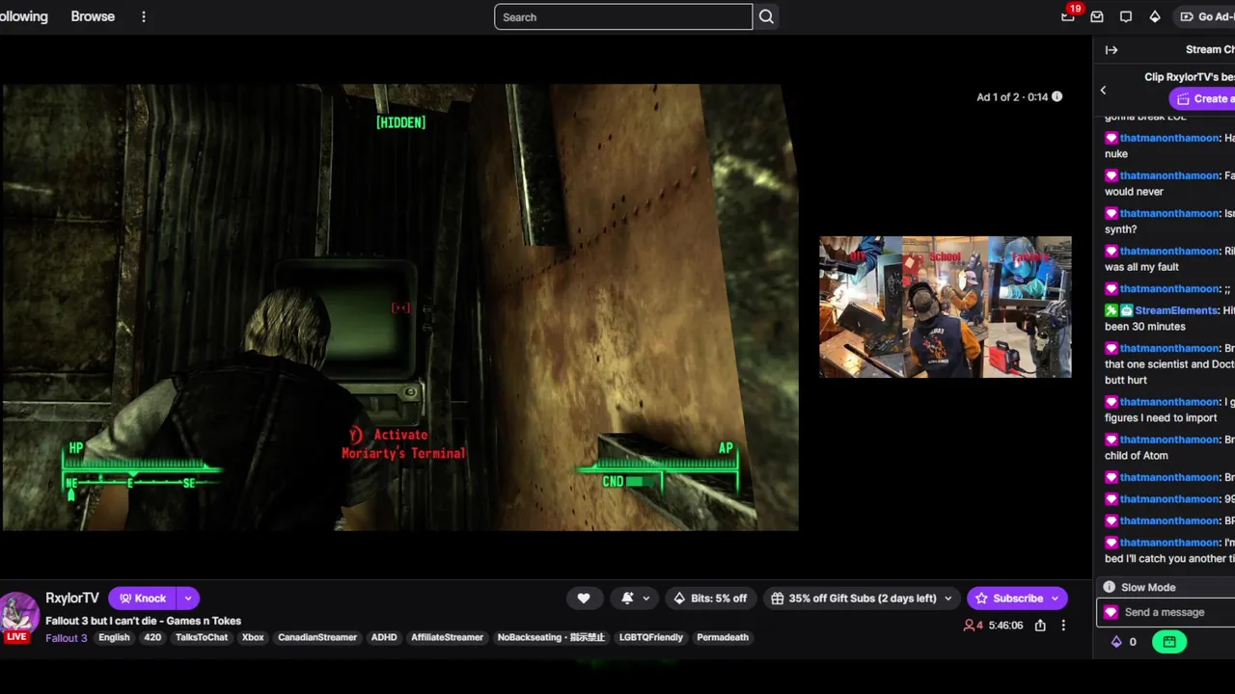
Task: Click the search magnifier button
Action: pyautogui.click(x=766, y=16)
